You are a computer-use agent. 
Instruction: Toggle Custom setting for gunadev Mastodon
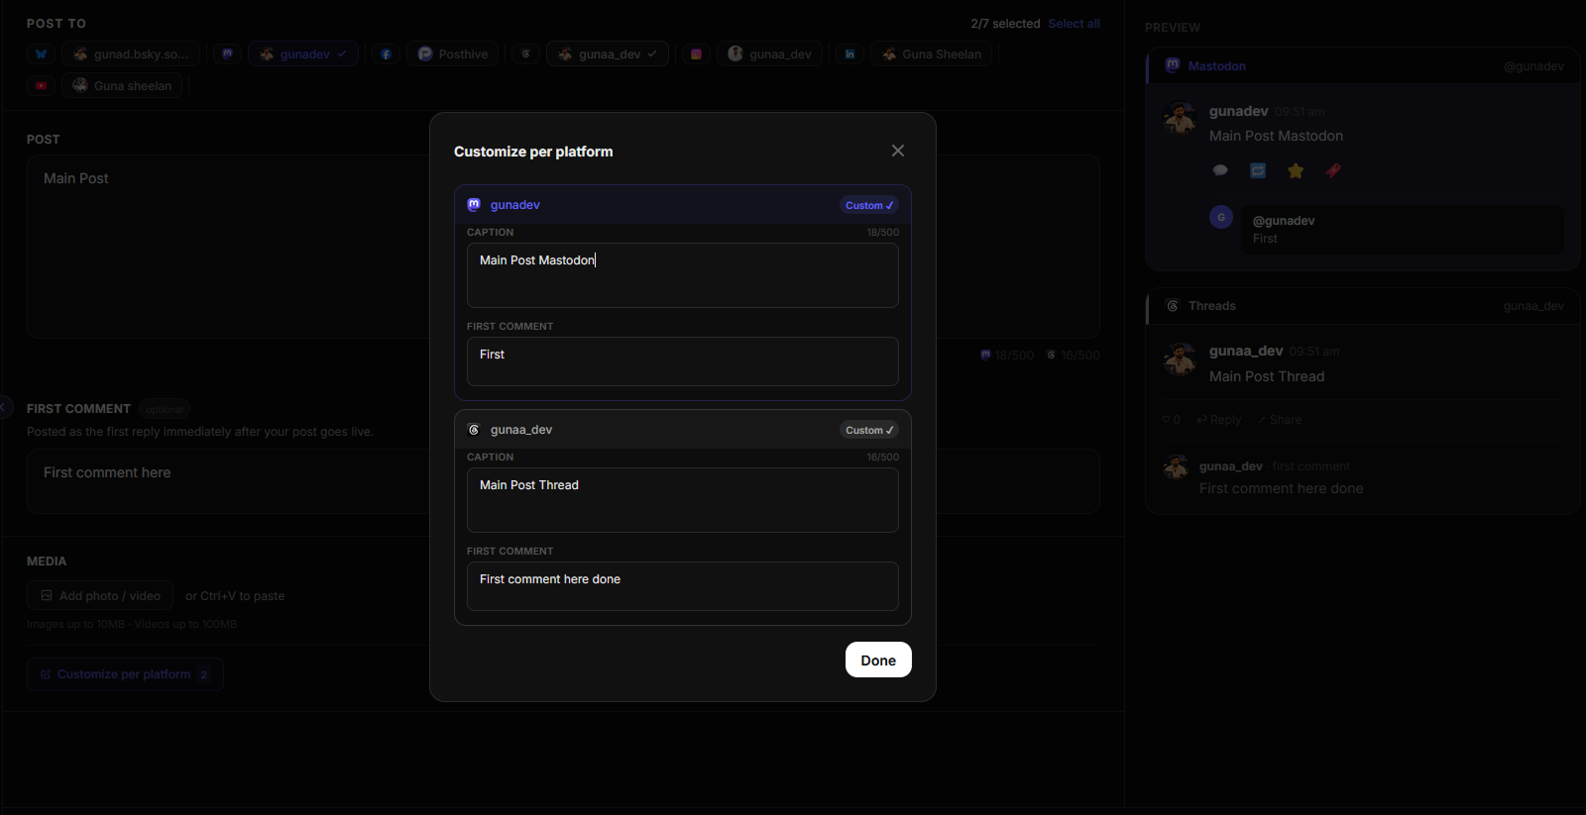pyautogui.click(x=869, y=205)
